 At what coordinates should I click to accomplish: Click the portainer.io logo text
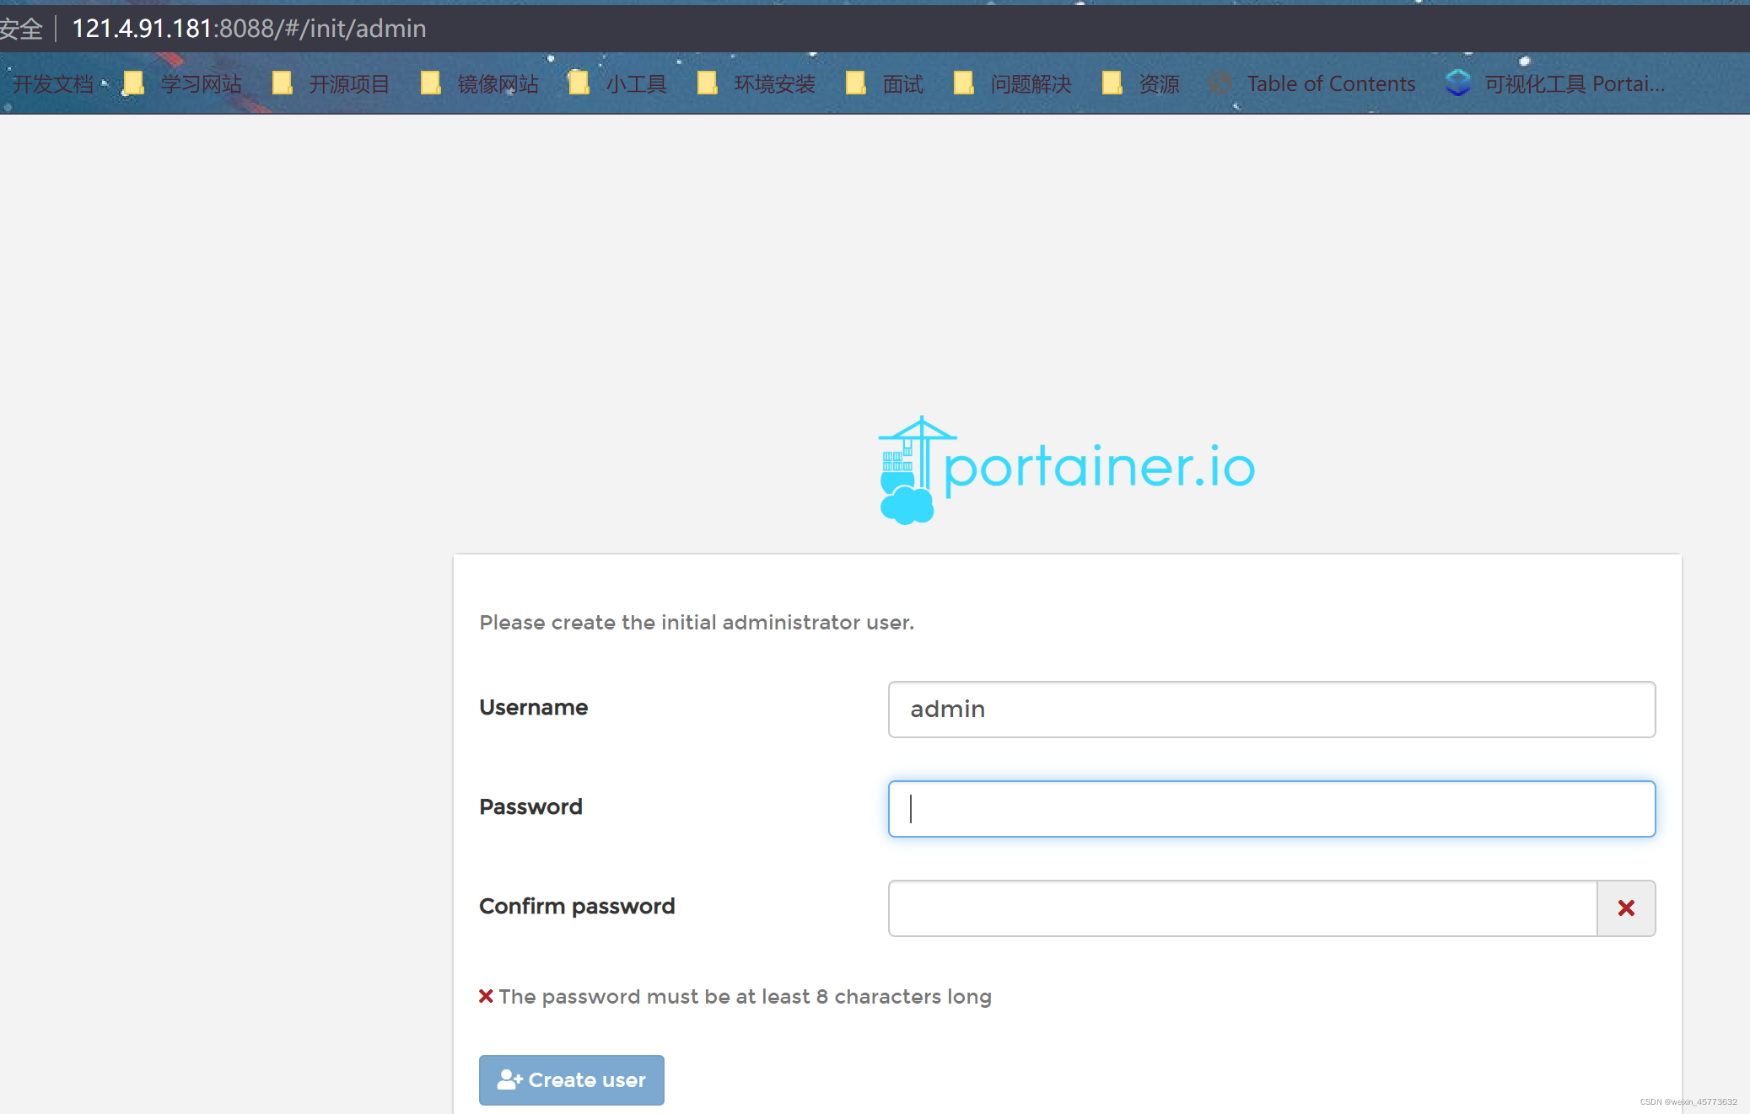coord(1099,468)
